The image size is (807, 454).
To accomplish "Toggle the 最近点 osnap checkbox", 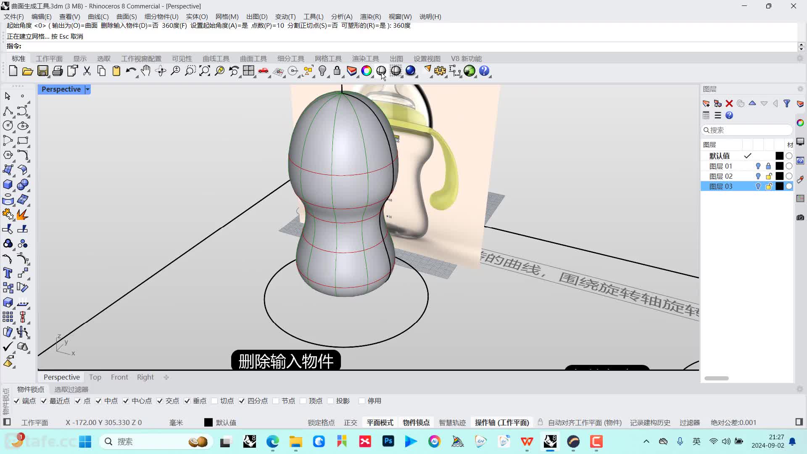I will (x=44, y=401).
